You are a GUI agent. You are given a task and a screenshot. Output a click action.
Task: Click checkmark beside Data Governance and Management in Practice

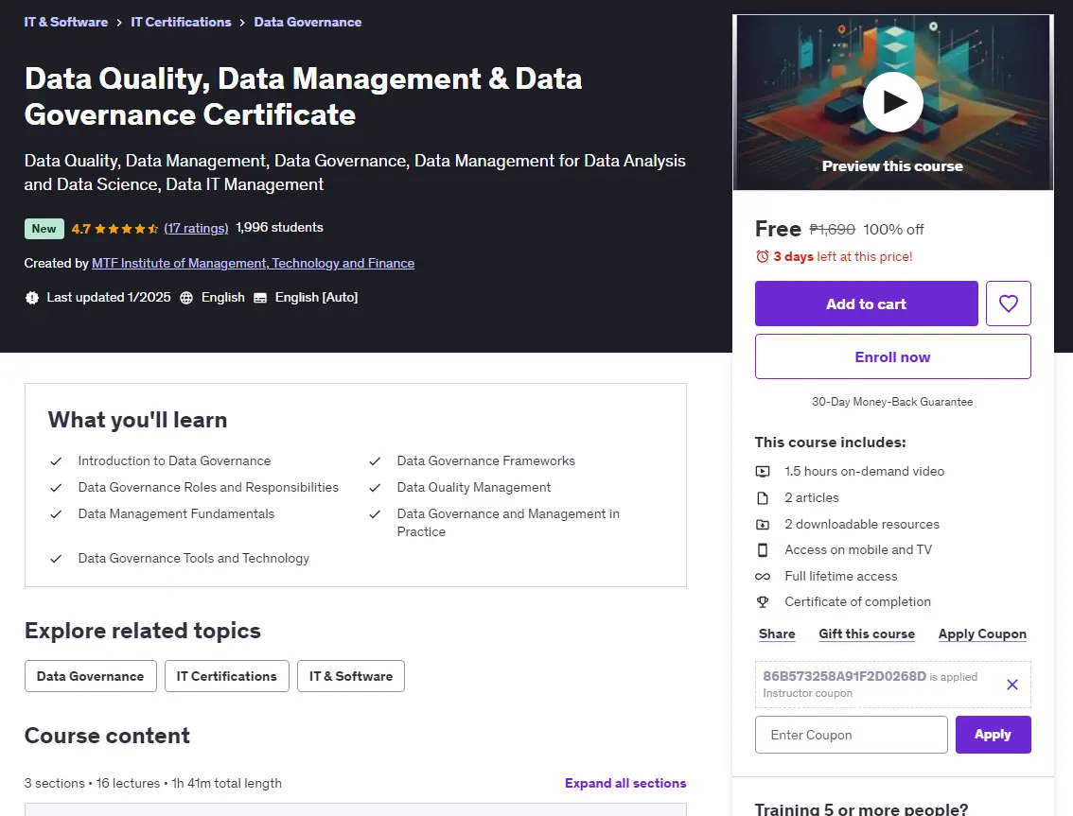(375, 514)
